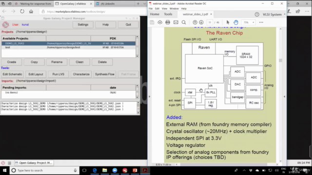Viewport: 312px width, 175px height.
Task: Click the browser forward arrow
Action: (x=13, y=12)
